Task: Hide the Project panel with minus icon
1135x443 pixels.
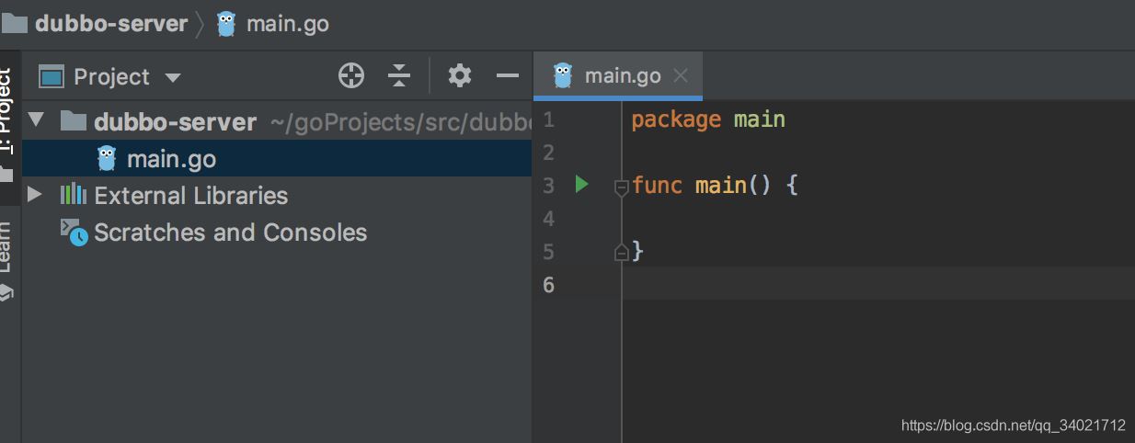Action: 508,76
